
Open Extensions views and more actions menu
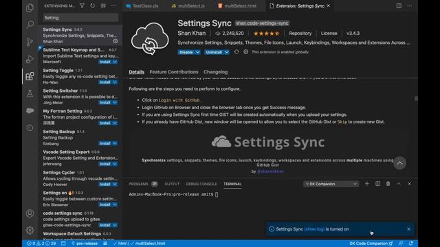pos(113,5)
